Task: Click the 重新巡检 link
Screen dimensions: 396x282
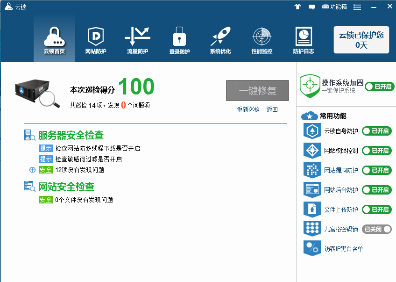Action: tap(248, 109)
